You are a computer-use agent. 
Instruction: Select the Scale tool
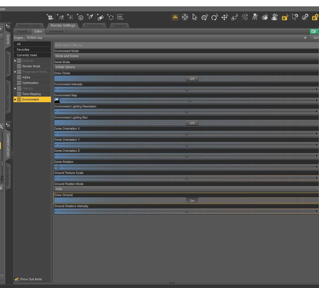point(235,17)
